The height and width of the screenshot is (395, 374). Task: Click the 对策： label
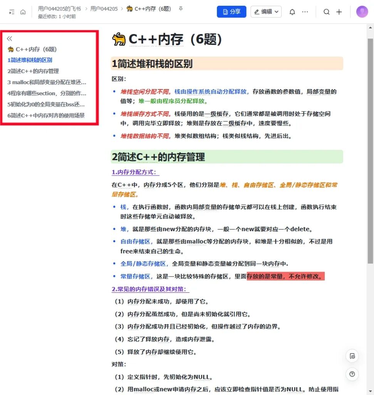[119, 364]
